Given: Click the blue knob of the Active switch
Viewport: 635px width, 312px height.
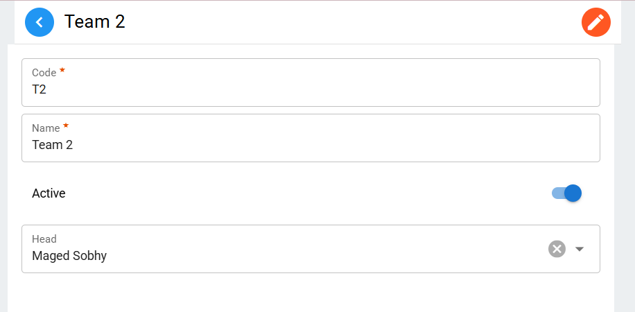Looking at the screenshot, I should point(573,193).
